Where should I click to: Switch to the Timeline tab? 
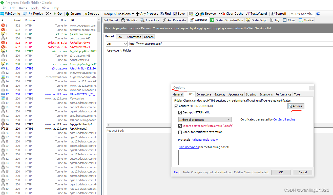click(x=306, y=20)
